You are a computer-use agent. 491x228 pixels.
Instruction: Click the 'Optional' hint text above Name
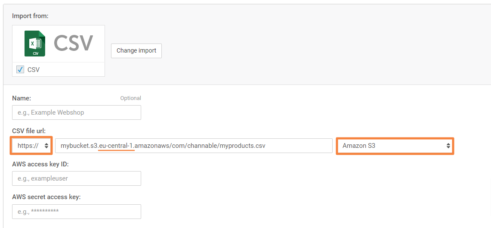[x=130, y=98]
